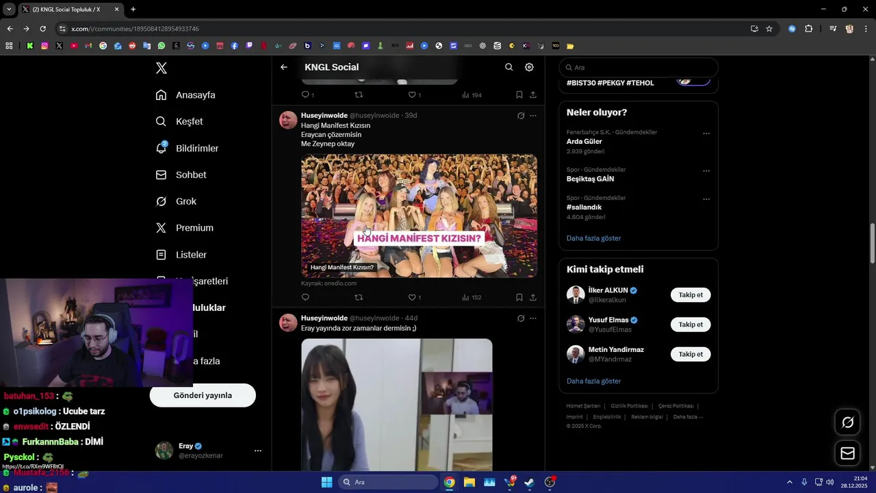The width and height of the screenshot is (876, 493).
Task: Open the Eray account menu dots
Action: click(258, 451)
